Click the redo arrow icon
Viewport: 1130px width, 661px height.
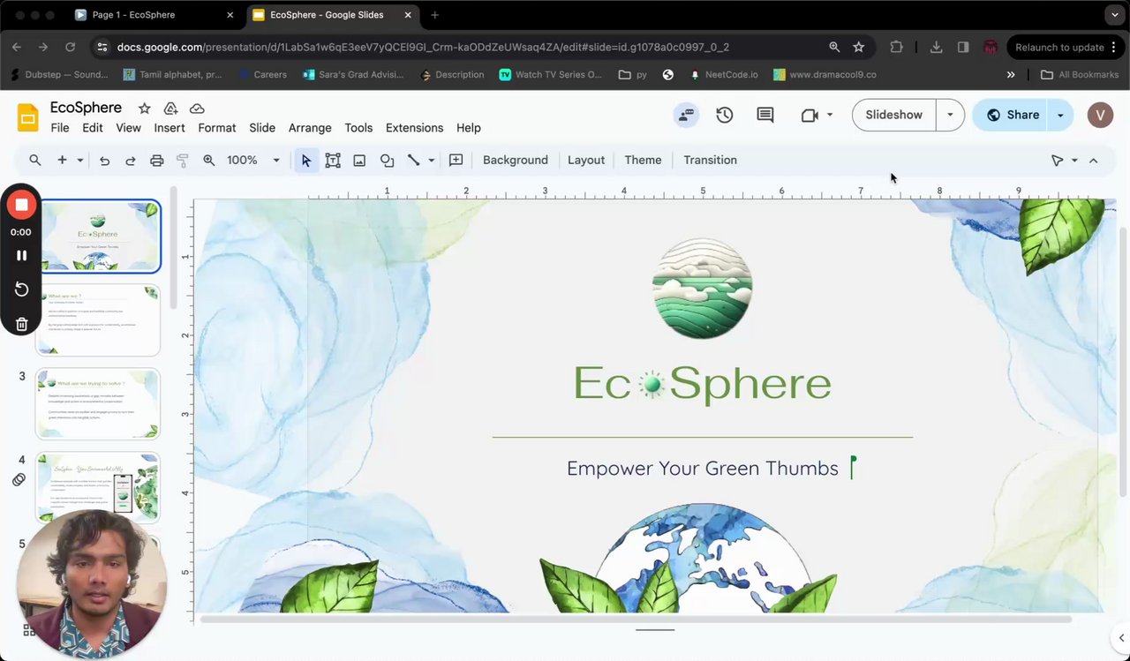[x=131, y=160]
